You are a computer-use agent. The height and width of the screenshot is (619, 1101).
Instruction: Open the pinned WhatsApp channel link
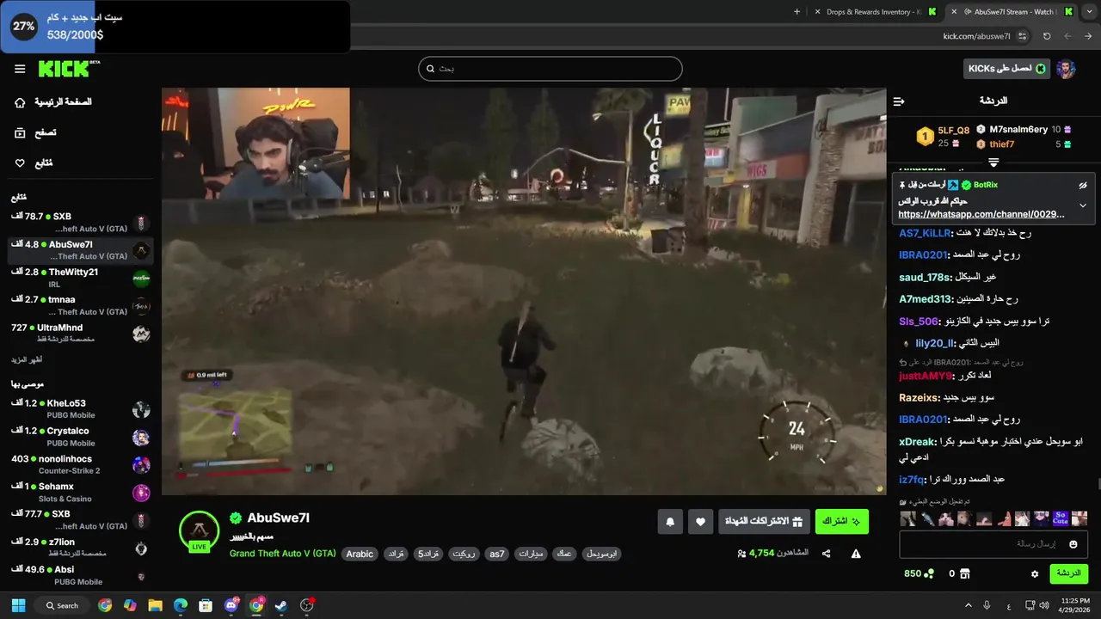click(981, 214)
